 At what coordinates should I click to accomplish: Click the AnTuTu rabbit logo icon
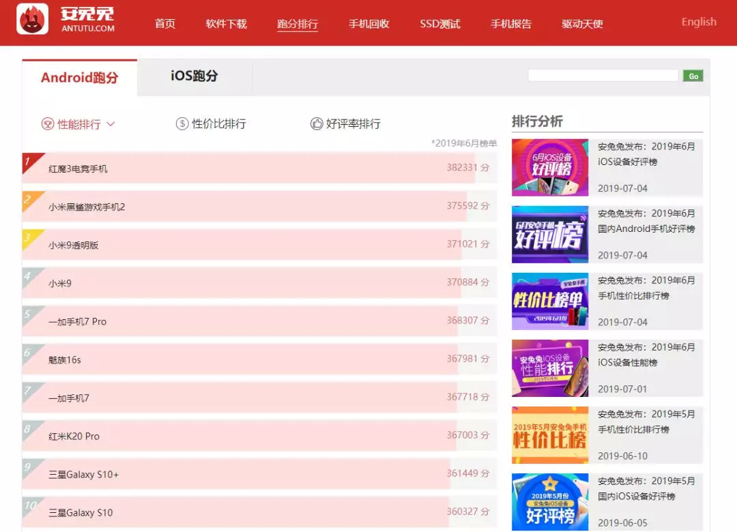pos(33,19)
